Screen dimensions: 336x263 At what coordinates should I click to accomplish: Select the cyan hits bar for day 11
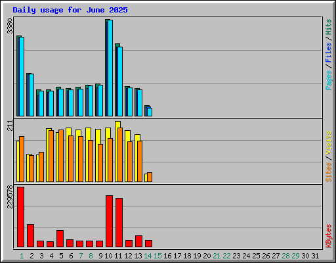120,82
